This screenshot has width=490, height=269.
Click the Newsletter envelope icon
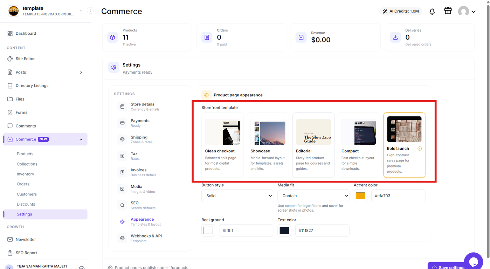coord(10,240)
